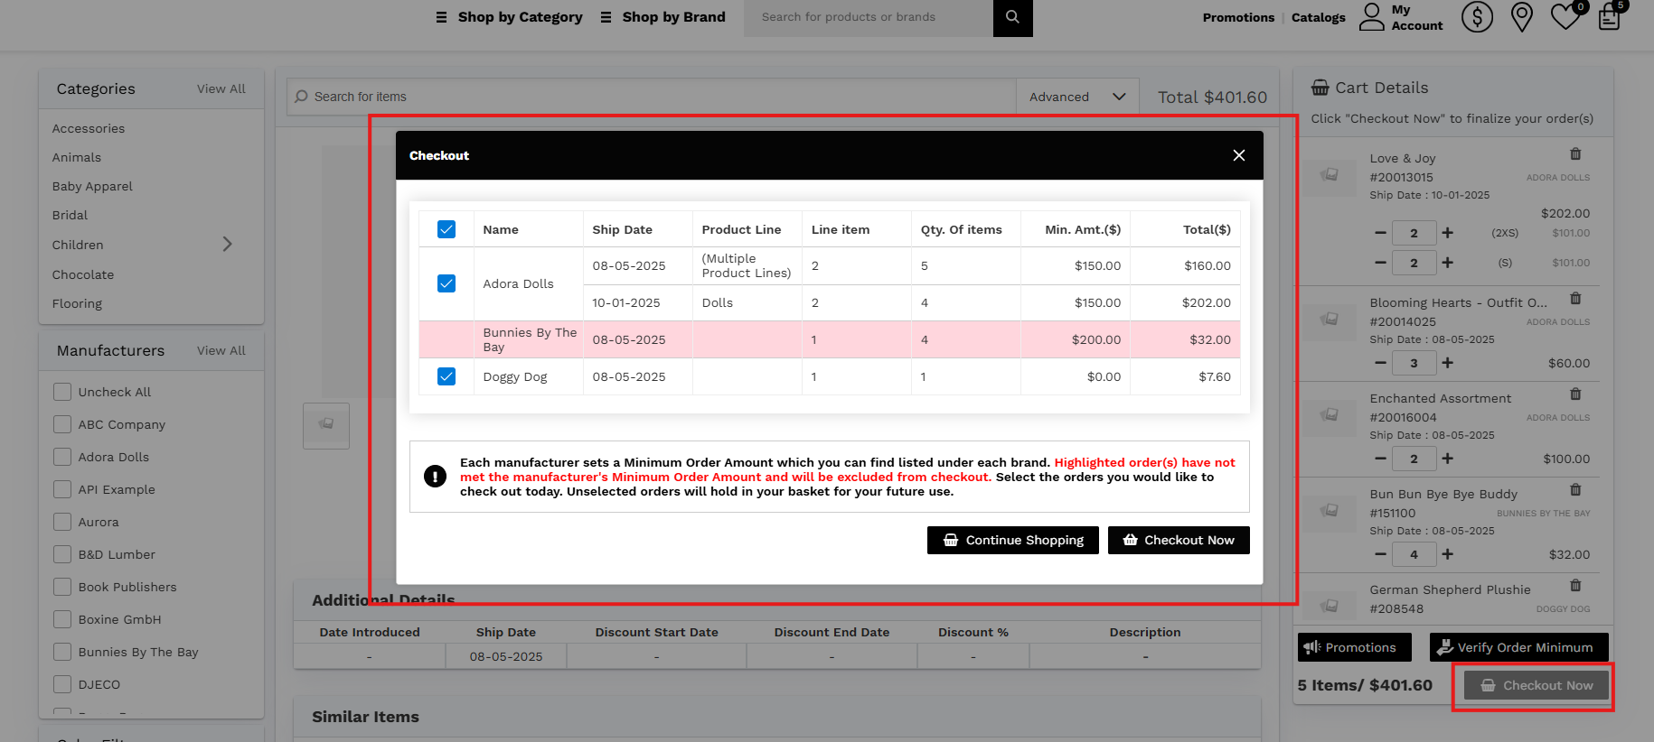Select the B&D Lumber manufacturer checkbox
Screen dimensions: 1654x742
pos(62,554)
